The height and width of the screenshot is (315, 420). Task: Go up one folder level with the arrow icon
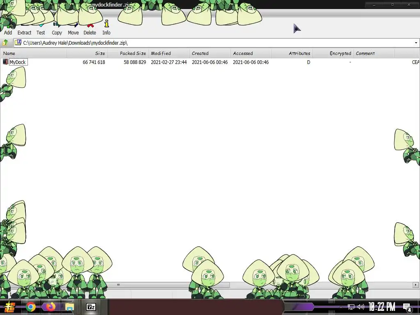[x=5, y=43]
